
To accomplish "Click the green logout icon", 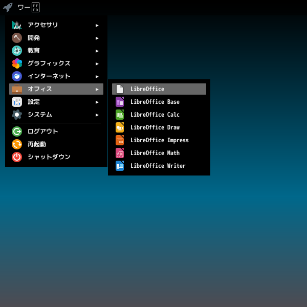I will [17, 131].
